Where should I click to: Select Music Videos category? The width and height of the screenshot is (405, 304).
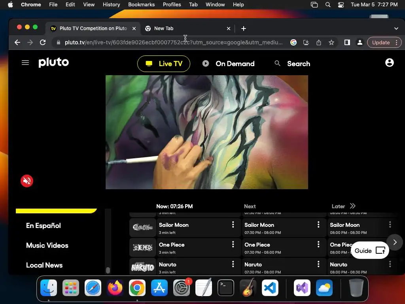pos(47,245)
